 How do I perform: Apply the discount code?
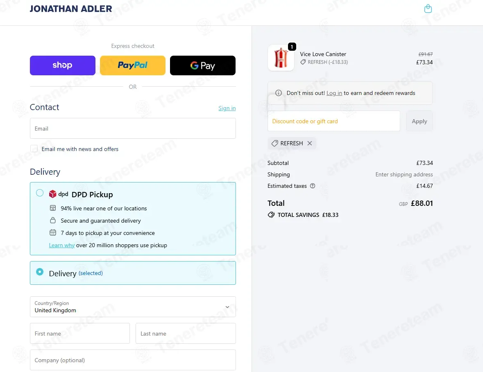tap(419, 121)
